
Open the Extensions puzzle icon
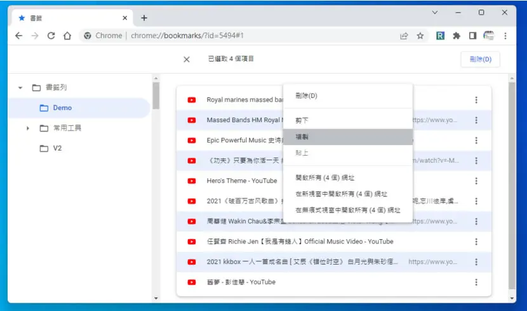[457, 36]
